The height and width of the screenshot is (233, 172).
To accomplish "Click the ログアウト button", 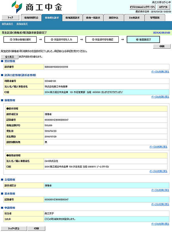I will 163,7.
